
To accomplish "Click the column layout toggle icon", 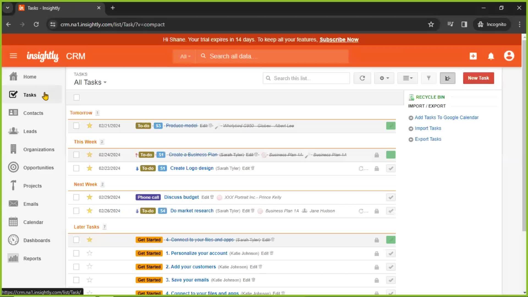I will (x=447, y=78).
